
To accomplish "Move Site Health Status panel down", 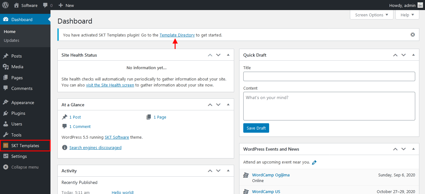I will [x=218, y=55].
